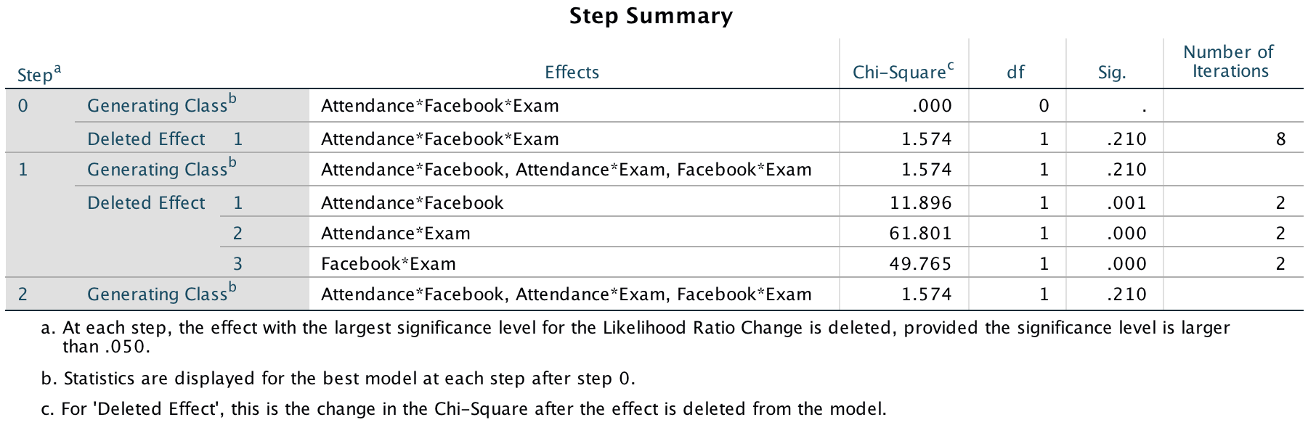
Task: Click the "Attendance*Facebook" deleted effect cell
Action: click(412, 203)
